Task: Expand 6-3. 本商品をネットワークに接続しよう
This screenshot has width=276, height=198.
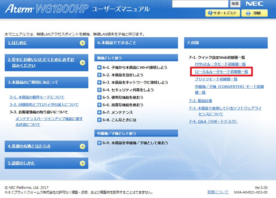Action: [x=99, y=82]
